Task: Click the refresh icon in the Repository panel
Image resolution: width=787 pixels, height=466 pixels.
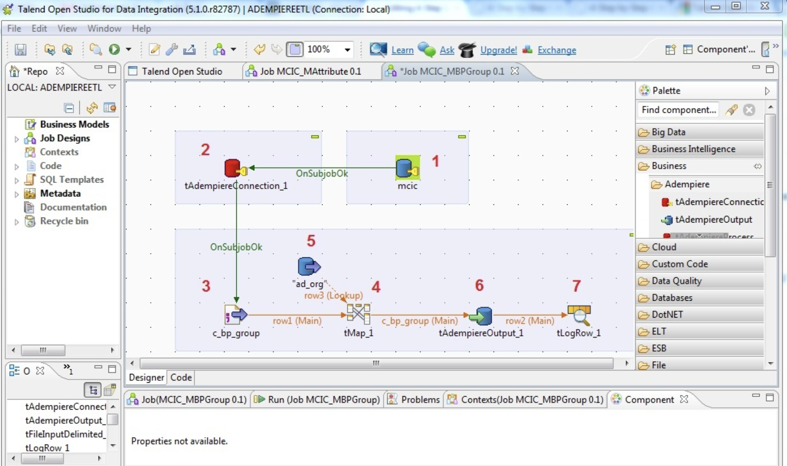Action: (x=92, y=108)
